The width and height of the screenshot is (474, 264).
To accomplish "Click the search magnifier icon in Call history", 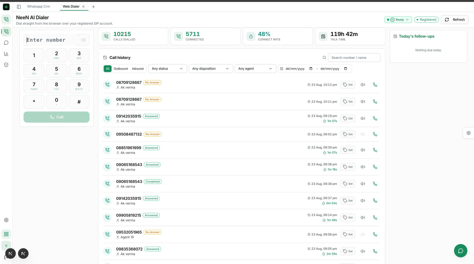I will click(324, 58).
